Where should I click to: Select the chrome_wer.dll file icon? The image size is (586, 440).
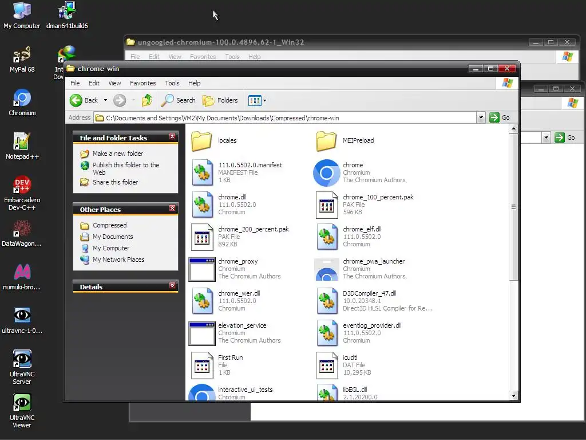click(x=202, y=301)
